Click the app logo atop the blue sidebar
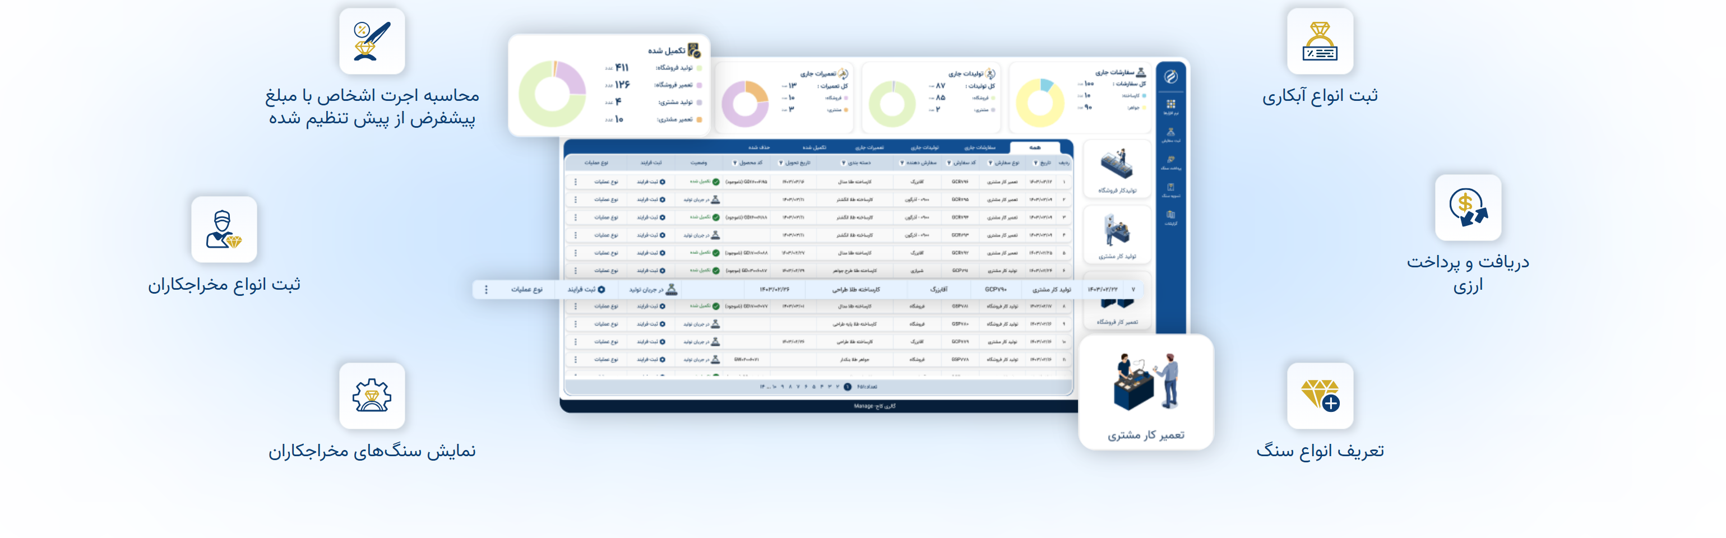Image resolution: width=1726 pixels, height=538 pixels. pos(1170,76)
